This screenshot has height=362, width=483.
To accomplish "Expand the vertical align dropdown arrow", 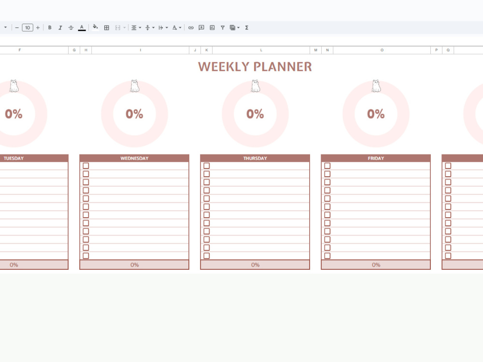I will (x=154, y=28).
